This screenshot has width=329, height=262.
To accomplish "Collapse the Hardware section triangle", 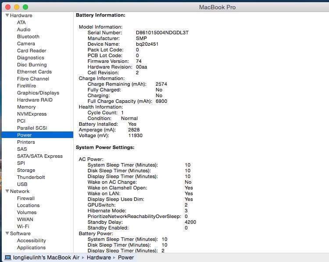I will point(7,15).
